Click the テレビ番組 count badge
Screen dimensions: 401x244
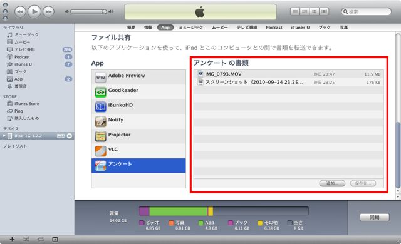[67, 49]
